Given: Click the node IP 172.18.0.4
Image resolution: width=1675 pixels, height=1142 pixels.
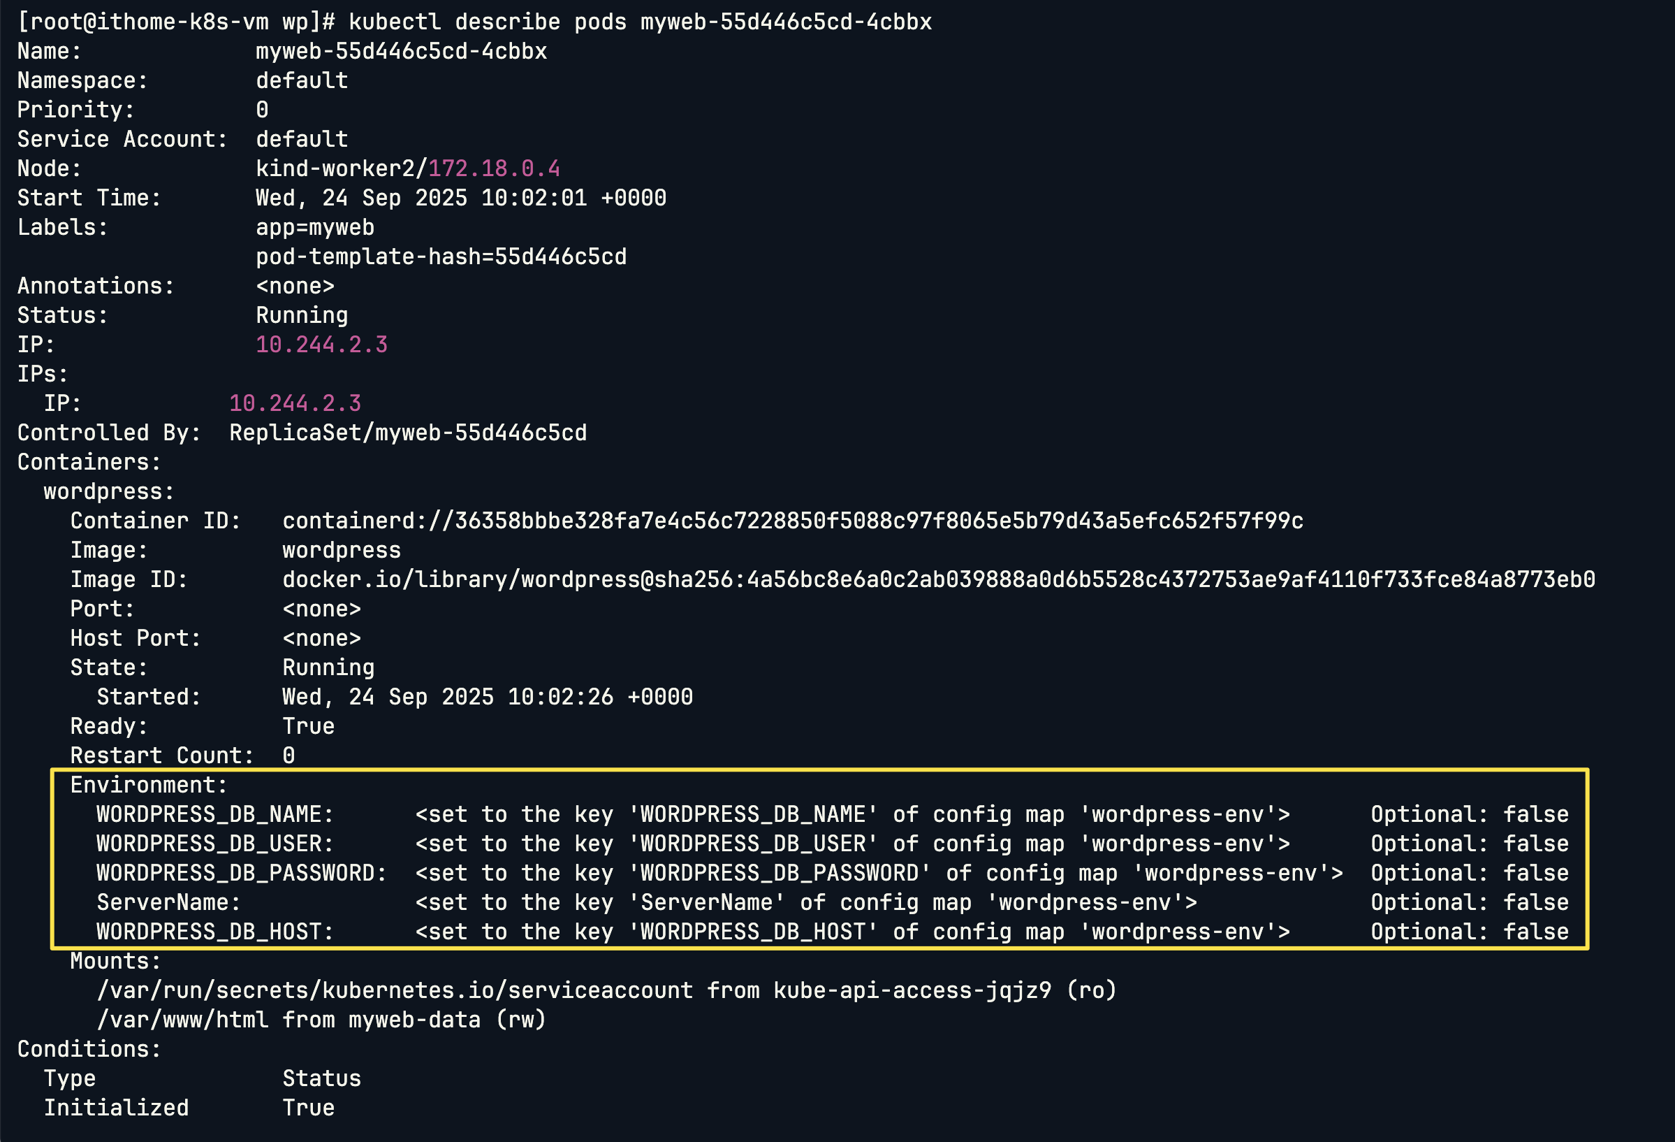Looking at the screenshot, I should click(495, 168).
